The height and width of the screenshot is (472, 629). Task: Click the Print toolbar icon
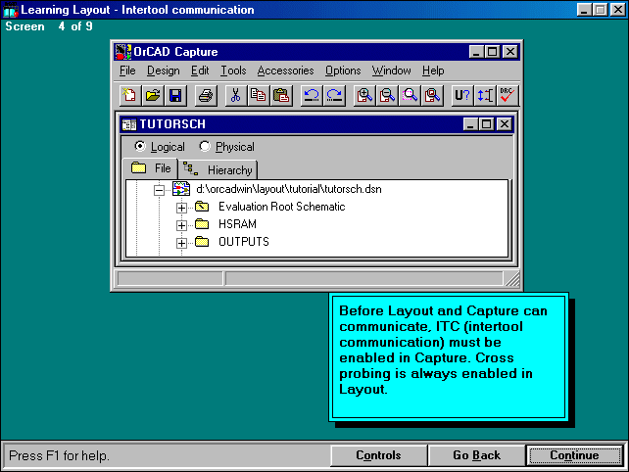tap(205, 95)
